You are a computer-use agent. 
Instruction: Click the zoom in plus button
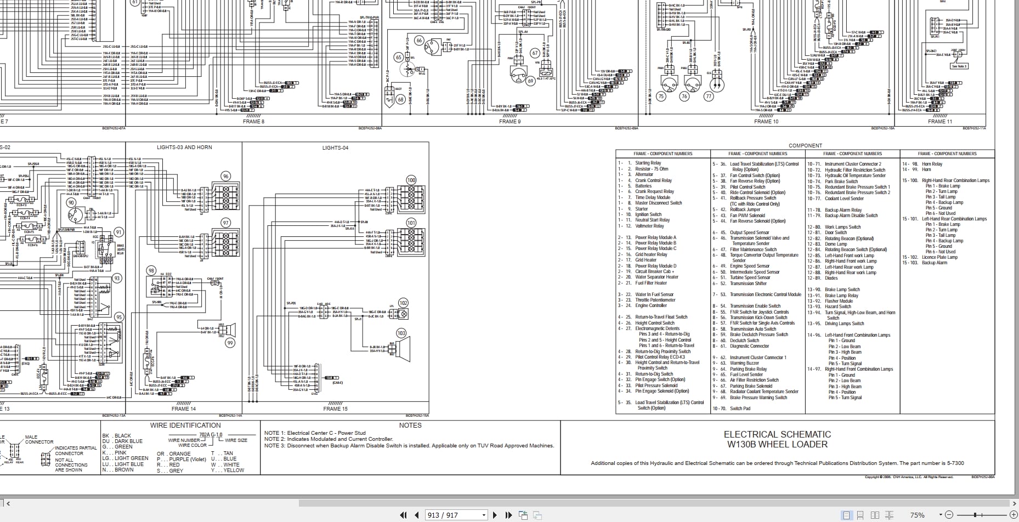click(x=1012, y=515)
